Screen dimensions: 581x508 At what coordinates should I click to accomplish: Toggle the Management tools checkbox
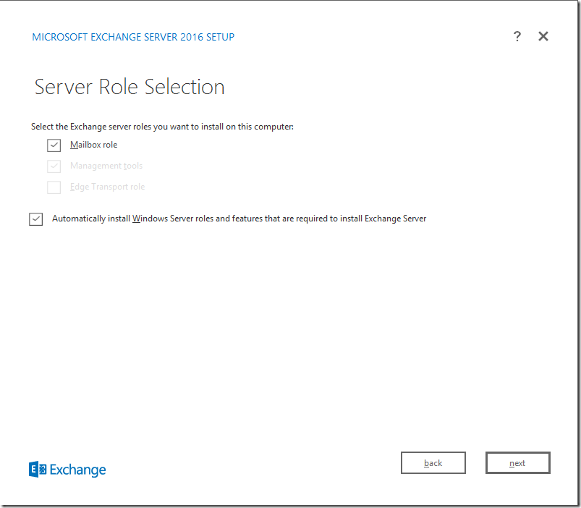point(54,166)
